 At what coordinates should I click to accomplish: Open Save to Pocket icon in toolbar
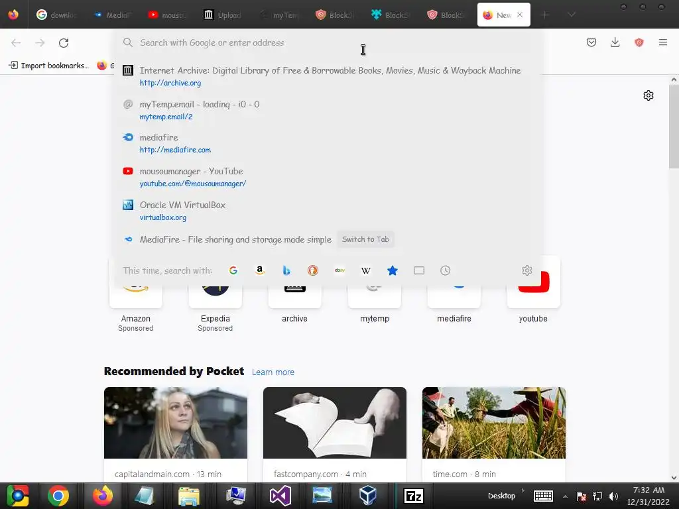coord(591,42)
